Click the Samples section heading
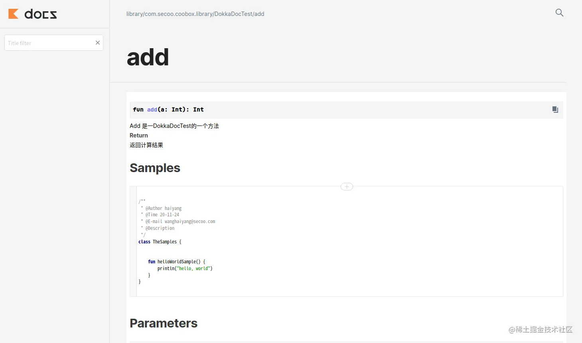This screenshot has height=343, width=582. pos(155,168)
